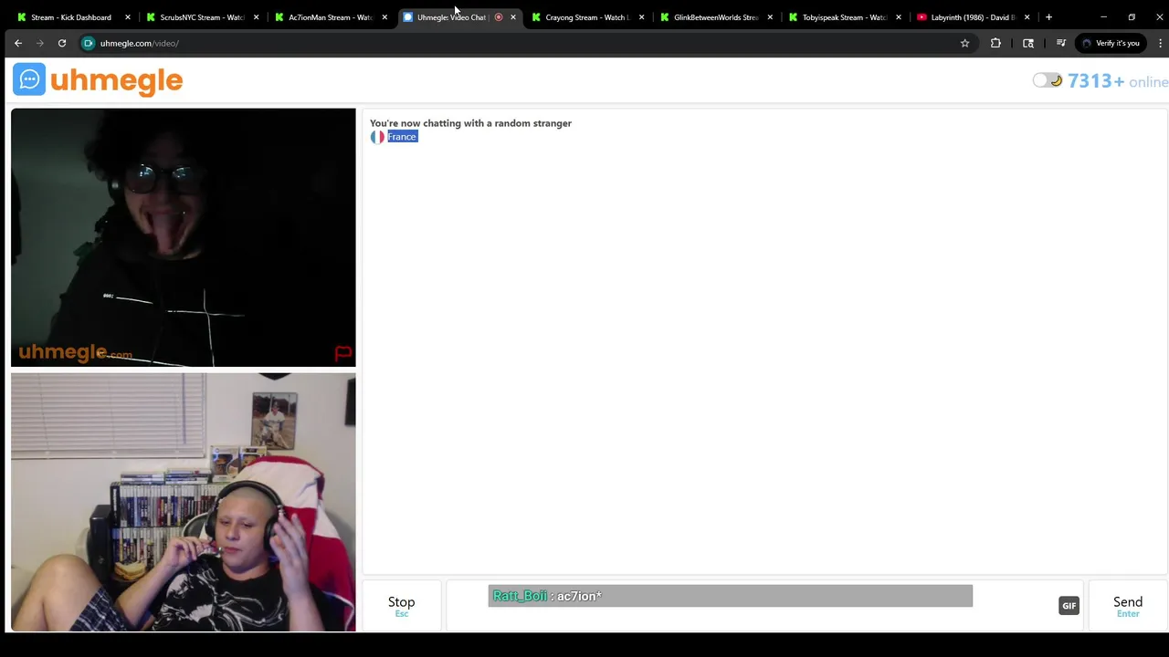Image resolution: width=1169 pixels, height=657 pixels.
Task: Close the Uhmegle Video Chat tab
Action: (513, 17)
